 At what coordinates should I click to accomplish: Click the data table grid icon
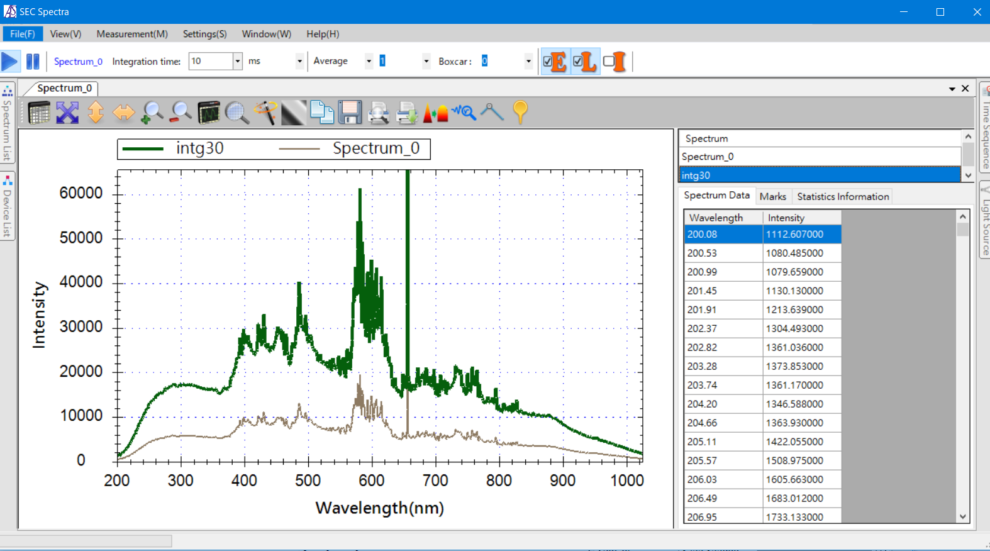(x=39, y=113)
